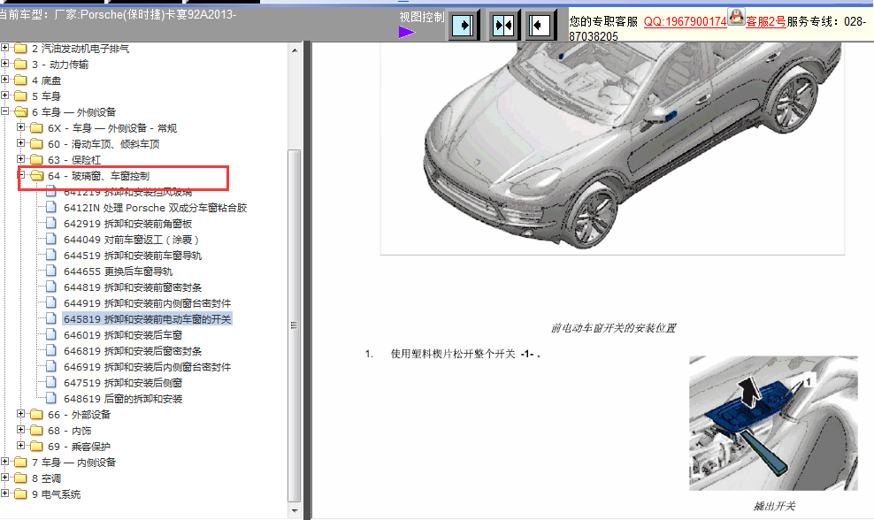
Task: Click document icon of 647519 entry
Action: pos(51,382)
